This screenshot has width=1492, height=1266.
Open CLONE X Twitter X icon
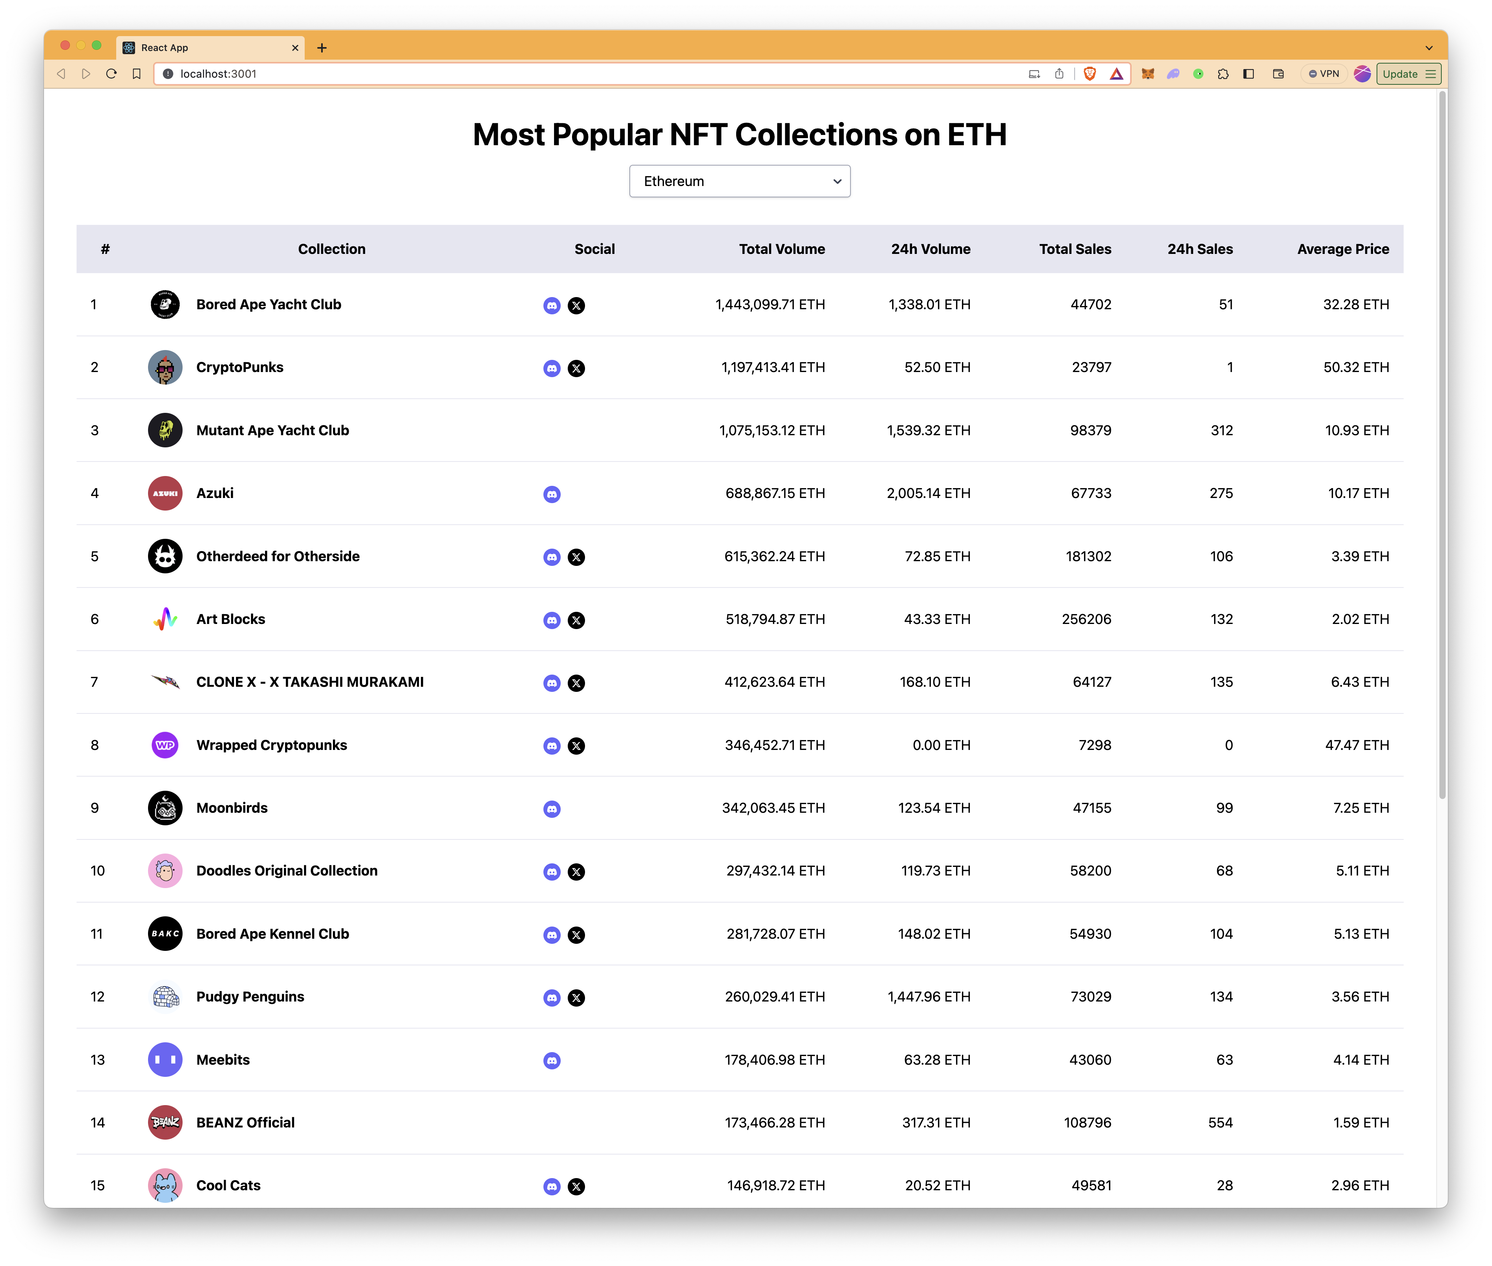click(576, 683)
